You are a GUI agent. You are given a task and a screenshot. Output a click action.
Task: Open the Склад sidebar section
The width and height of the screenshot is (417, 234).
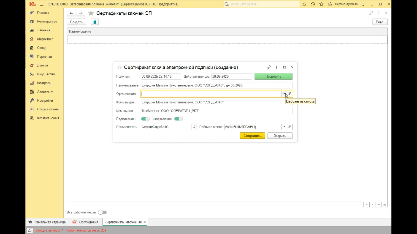[x=42, y=48]
